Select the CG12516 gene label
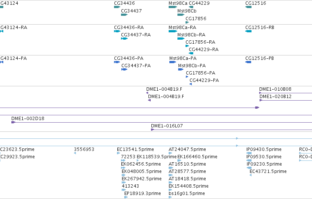Viewport: 312px width, 199px height. tap(256, 3)
